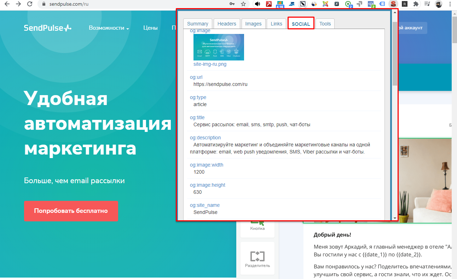Open the Extensions puzzle piece menu
The height and width of the screenshot is (279, 457).
pyautogui.click(x=416, y=4)
